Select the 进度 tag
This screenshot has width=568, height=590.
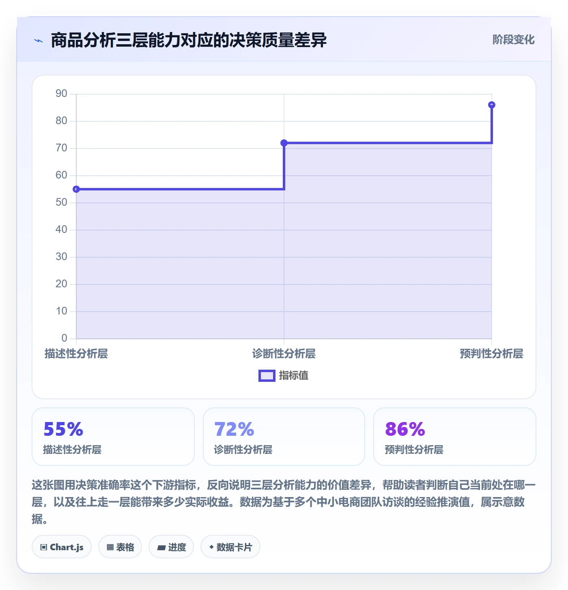pos(171,547)
